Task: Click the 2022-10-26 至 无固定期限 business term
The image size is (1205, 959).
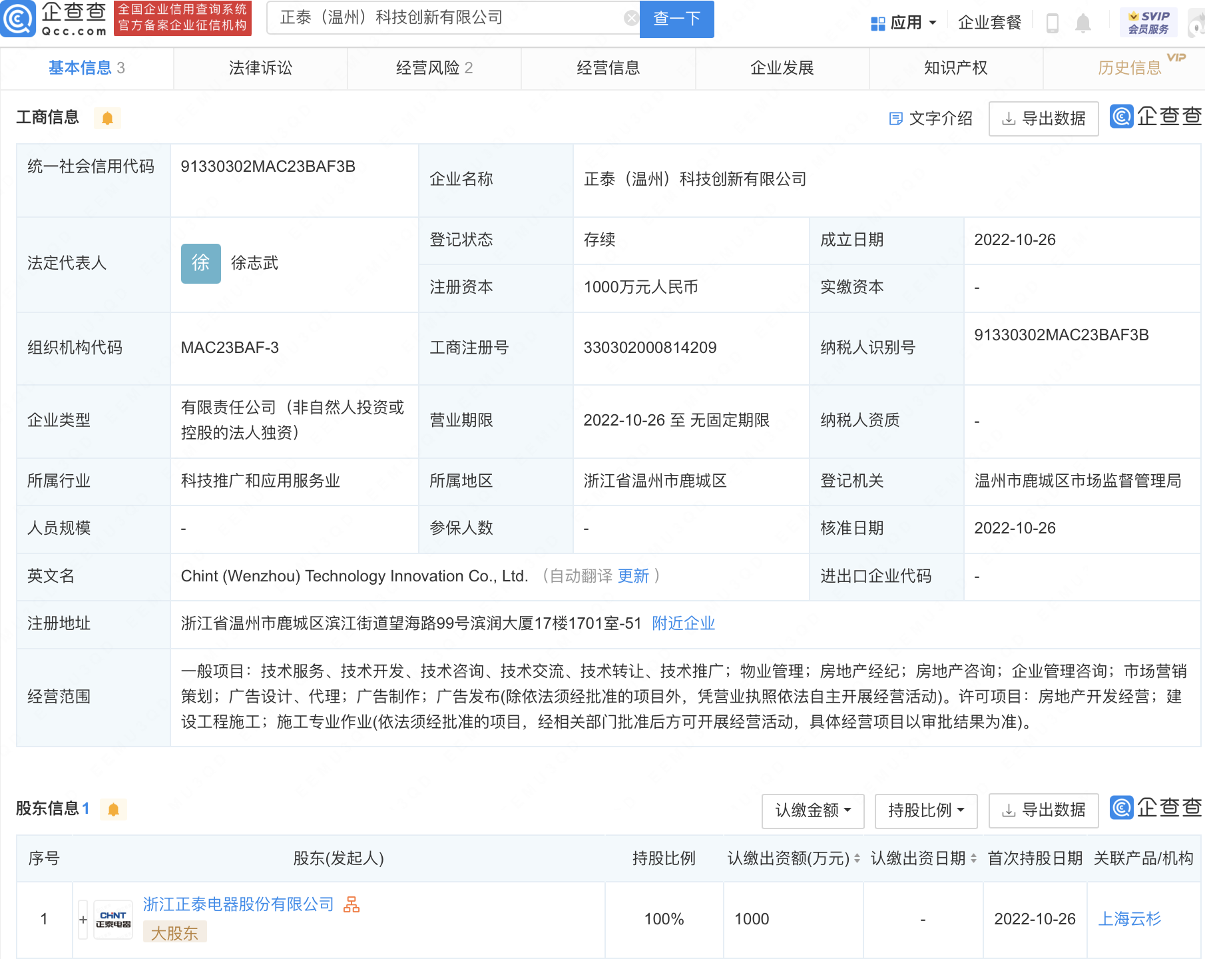Action: (676, 420)
